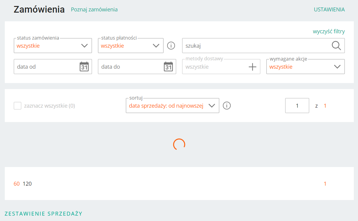Click the 'szukaj' search field

(255, 46)
